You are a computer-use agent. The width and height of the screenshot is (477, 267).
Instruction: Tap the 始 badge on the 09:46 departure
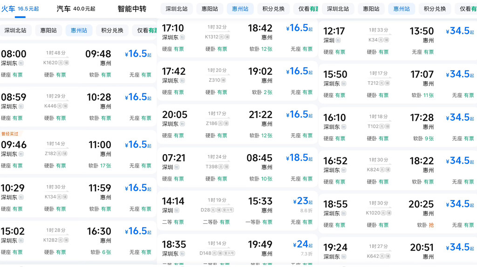(x=21, y=154)
